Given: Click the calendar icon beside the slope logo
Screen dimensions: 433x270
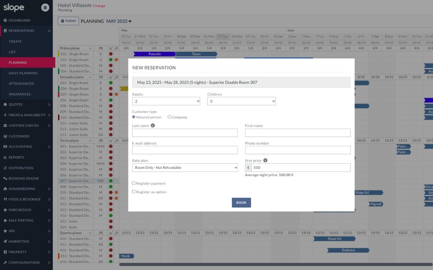Looking at the screenshot, I should click(45, 8).
